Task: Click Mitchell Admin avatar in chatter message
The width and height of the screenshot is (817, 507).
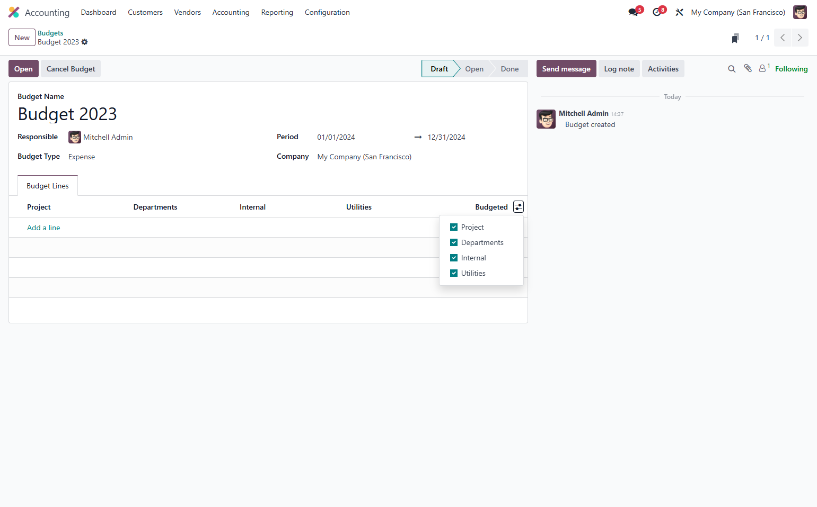Action: coord(546,119)
